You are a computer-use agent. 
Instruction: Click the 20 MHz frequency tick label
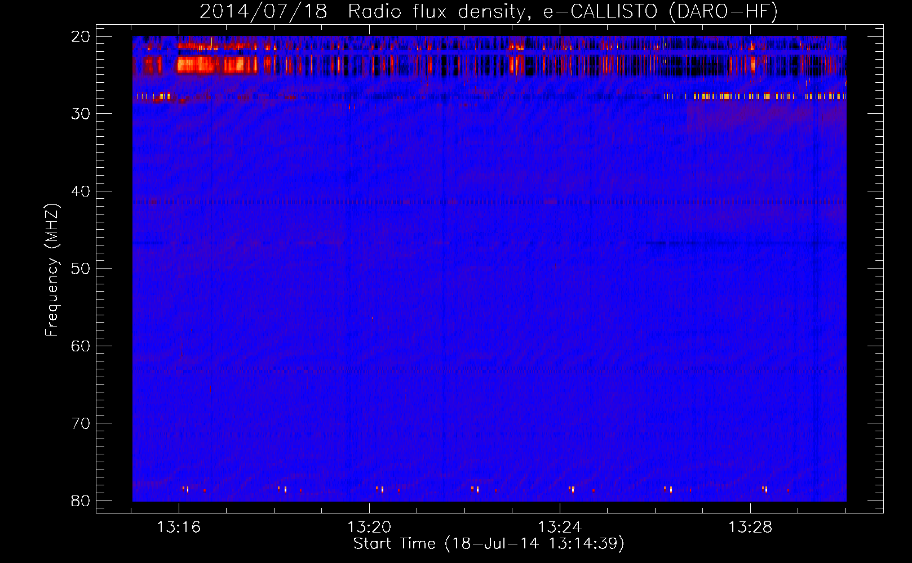tap(81, 37)
